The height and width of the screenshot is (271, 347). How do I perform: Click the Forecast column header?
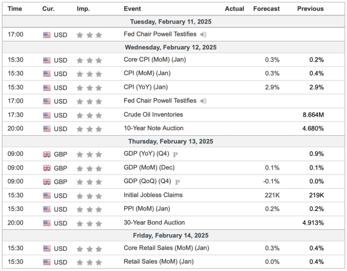pyautogui.click(x=266, y=9)
